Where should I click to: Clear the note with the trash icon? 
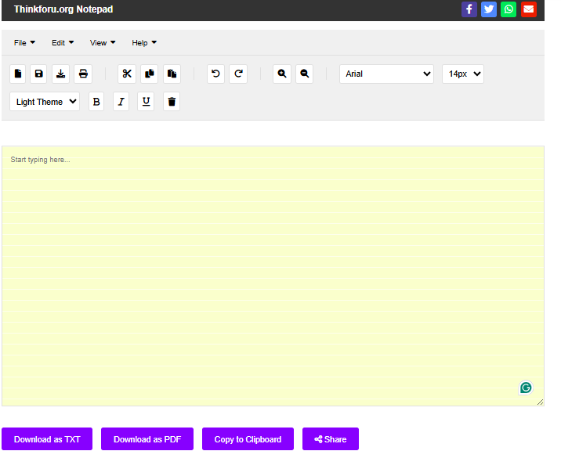point(172,102)
